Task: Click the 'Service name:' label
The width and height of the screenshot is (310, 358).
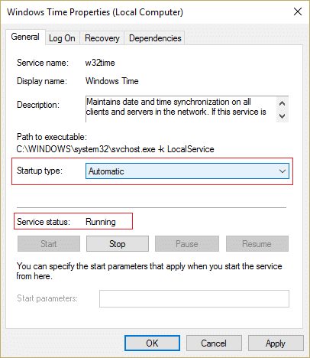Action: pyautogui.click(x=43, y=63)
